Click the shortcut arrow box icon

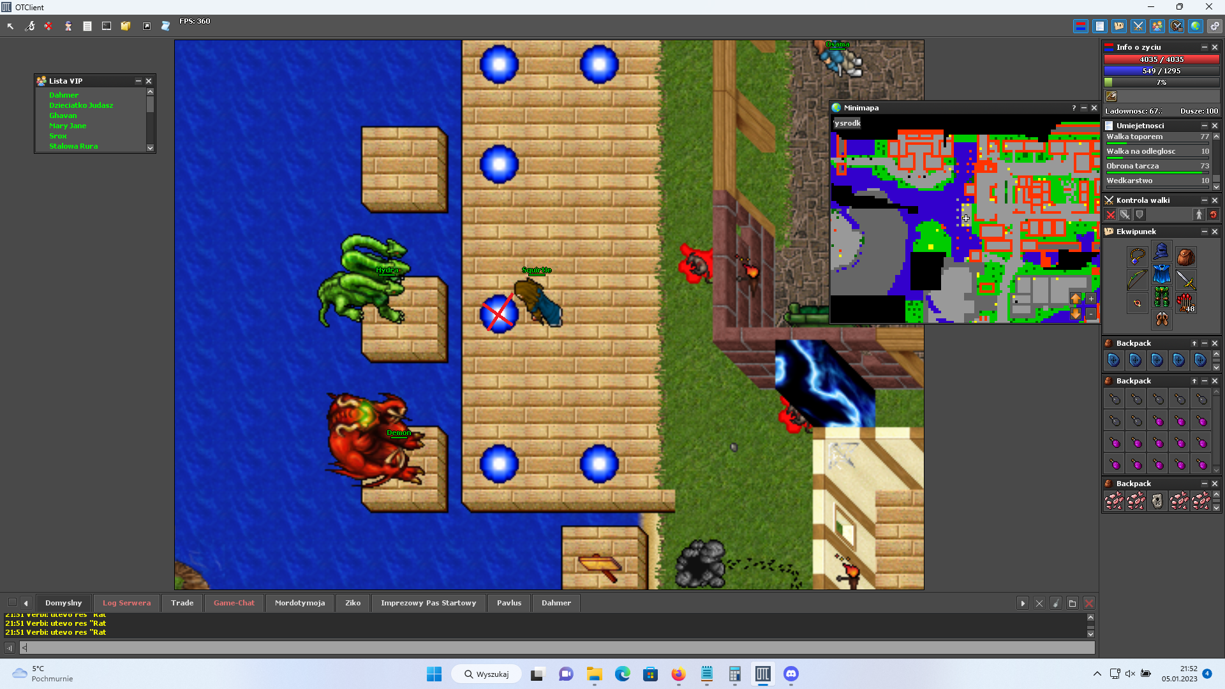pyautogui.click(x=147, y=26)
